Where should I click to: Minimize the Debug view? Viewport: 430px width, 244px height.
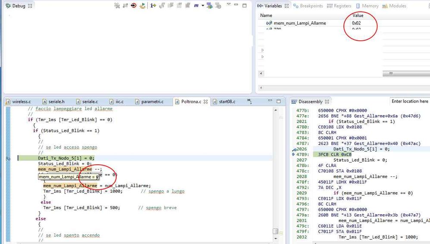(x=236, y=5)
